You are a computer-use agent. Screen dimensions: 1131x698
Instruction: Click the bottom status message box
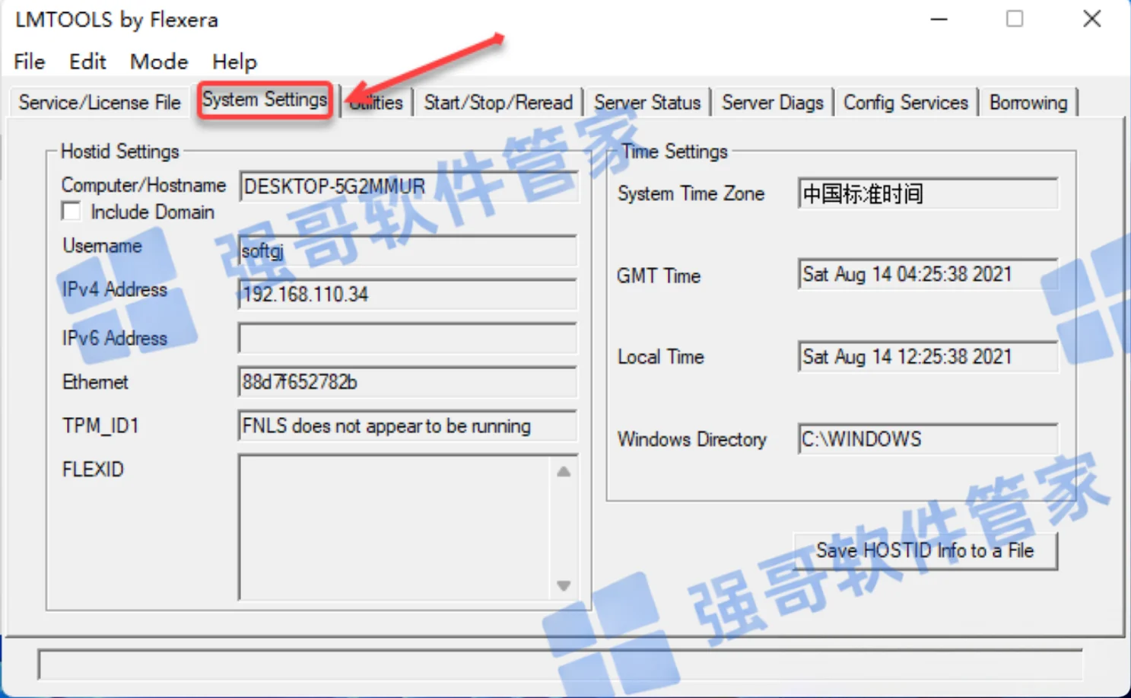pos(561,664)
